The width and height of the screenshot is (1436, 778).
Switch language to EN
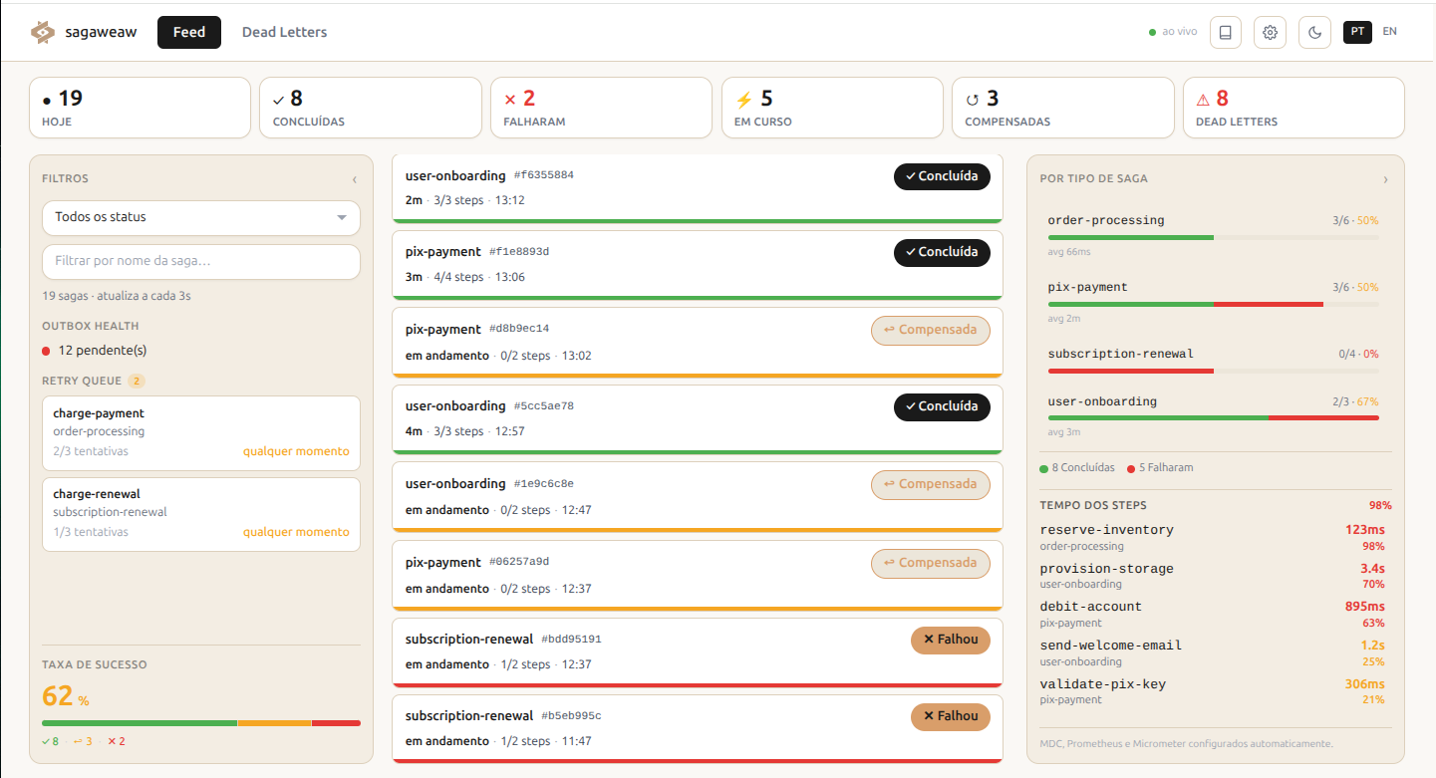(1389, 32)
